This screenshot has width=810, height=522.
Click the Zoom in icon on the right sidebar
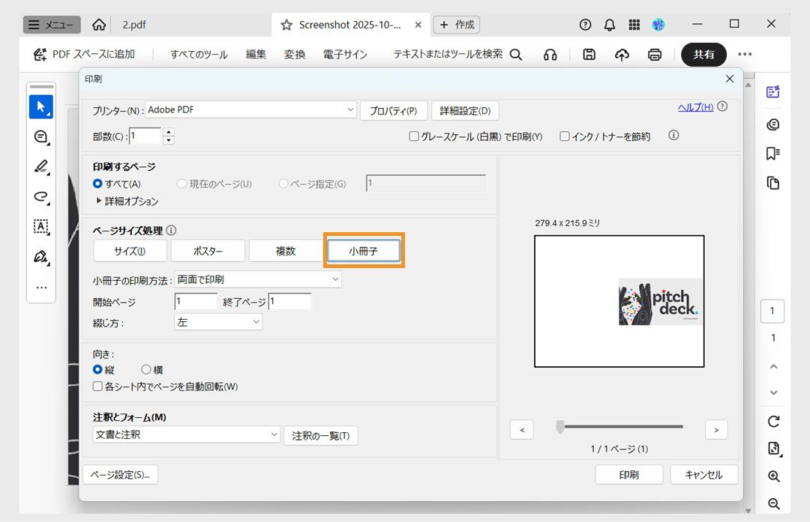tap(773, 476)
